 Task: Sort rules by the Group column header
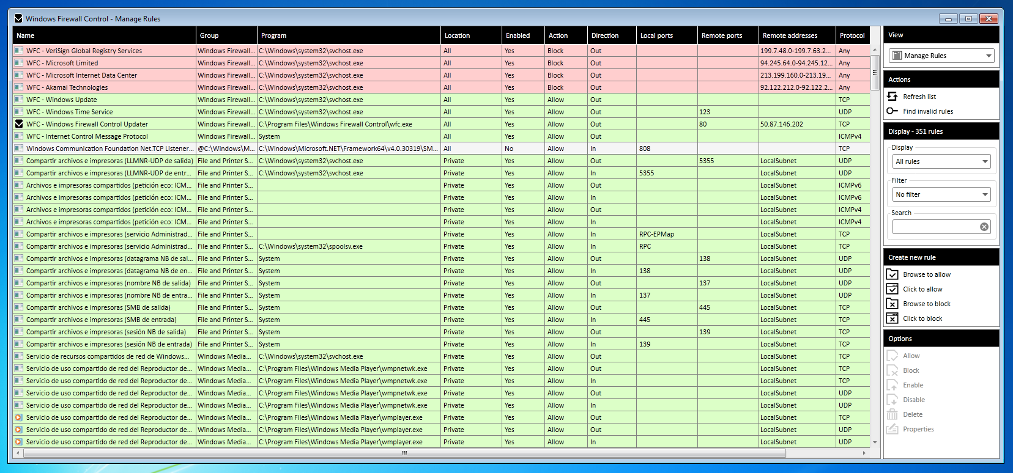click(x=226, y=35)
